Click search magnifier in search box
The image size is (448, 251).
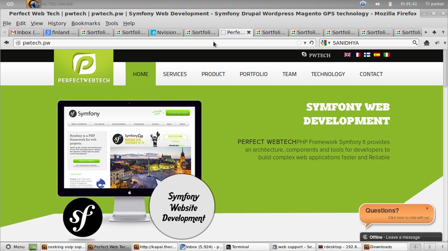click(415, 43)
